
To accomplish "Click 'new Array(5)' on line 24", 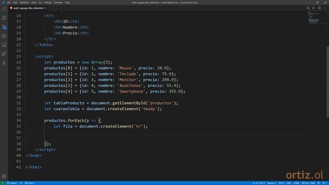I will tap(96, 62).
